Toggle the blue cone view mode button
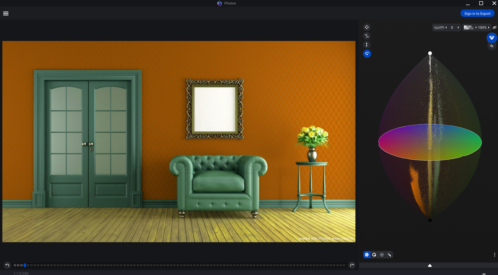This screenshot has height=275, width=498. pos(492,38)
